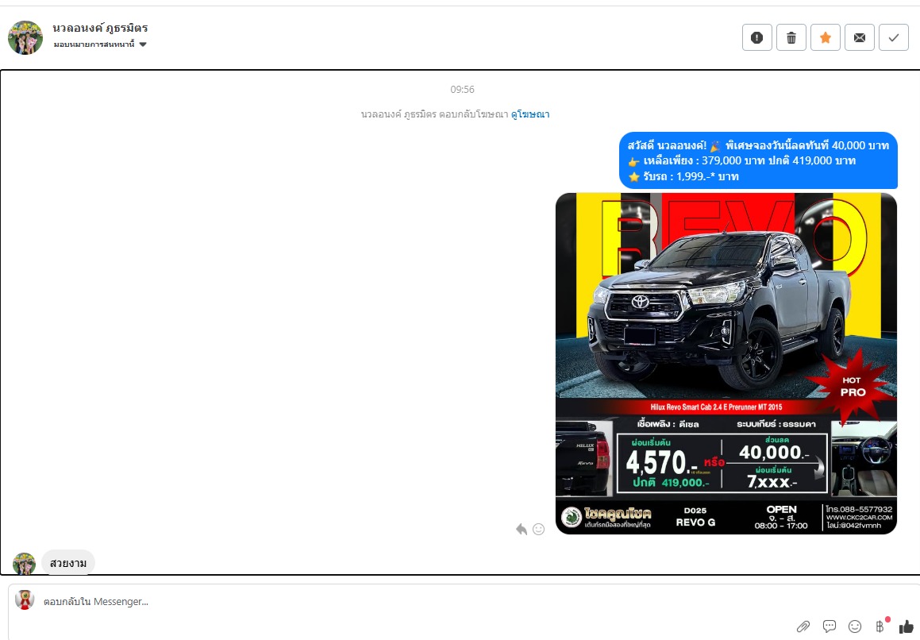Reply to the car image message
920x640 pixels.
coord(521,529)
